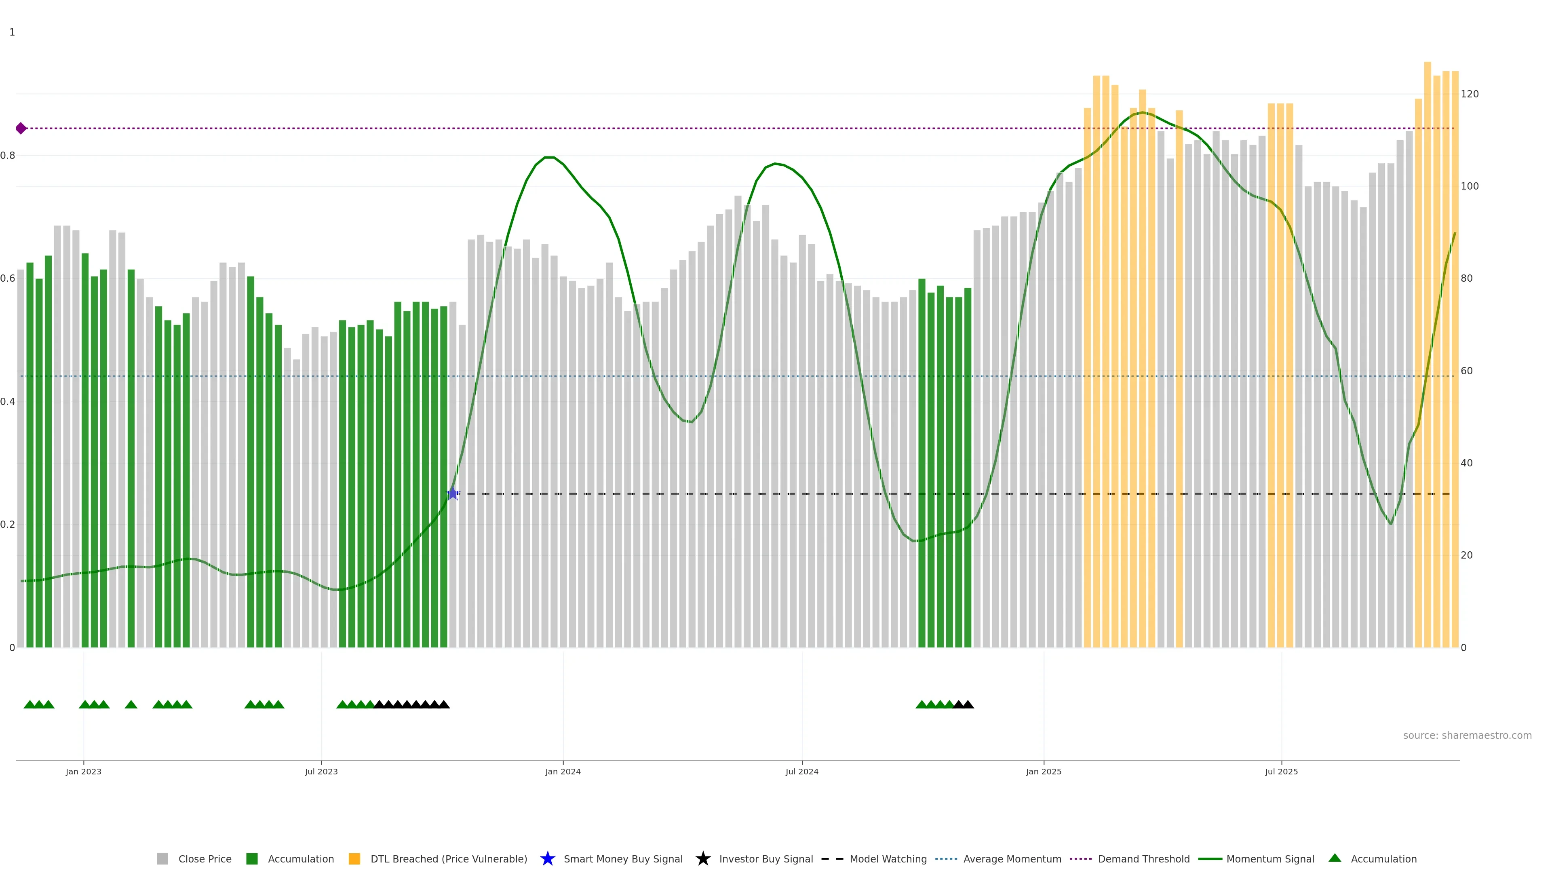Click the single green triangle near early 2023

(x=131, y=704)
